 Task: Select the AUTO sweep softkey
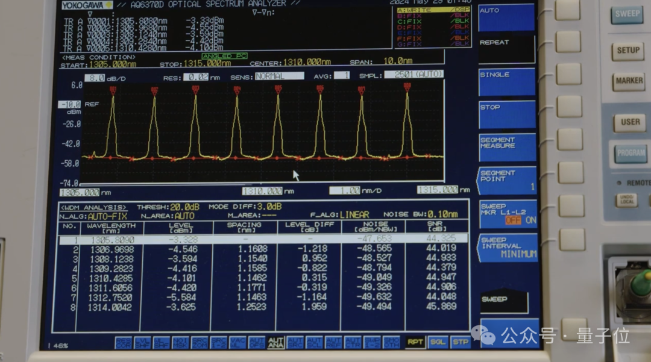506,17
